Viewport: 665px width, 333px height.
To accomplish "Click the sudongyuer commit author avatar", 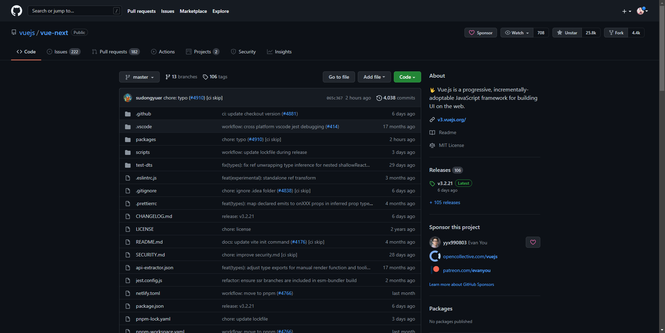I will coord(128,98).
